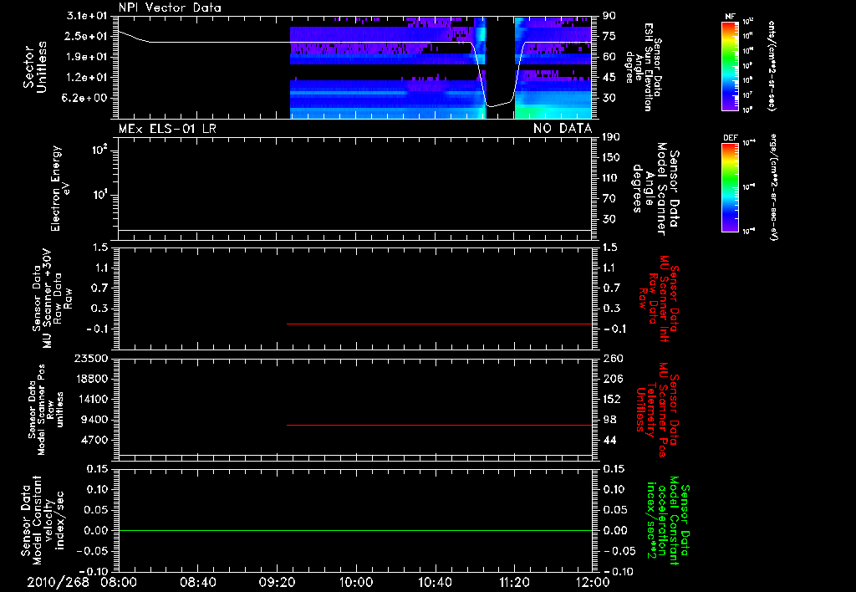Image resolution: width=856 pixels, height=592 pixels.
Task: Click the right '0.00' acceleration axis value
Action: (614, 530)
